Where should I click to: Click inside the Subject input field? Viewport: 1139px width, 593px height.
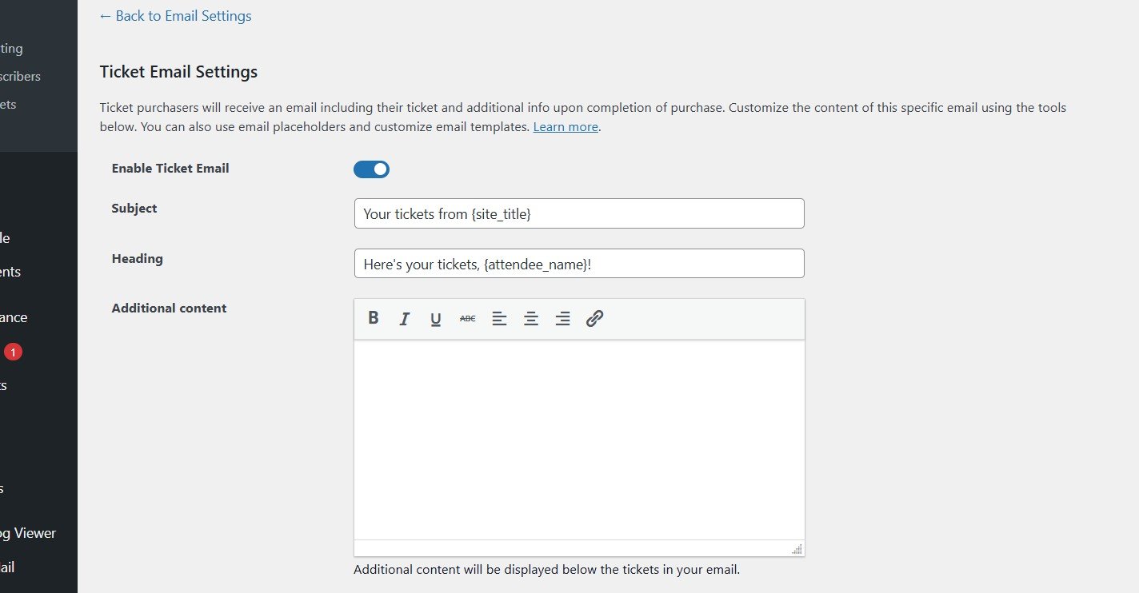tap(578, 213)
